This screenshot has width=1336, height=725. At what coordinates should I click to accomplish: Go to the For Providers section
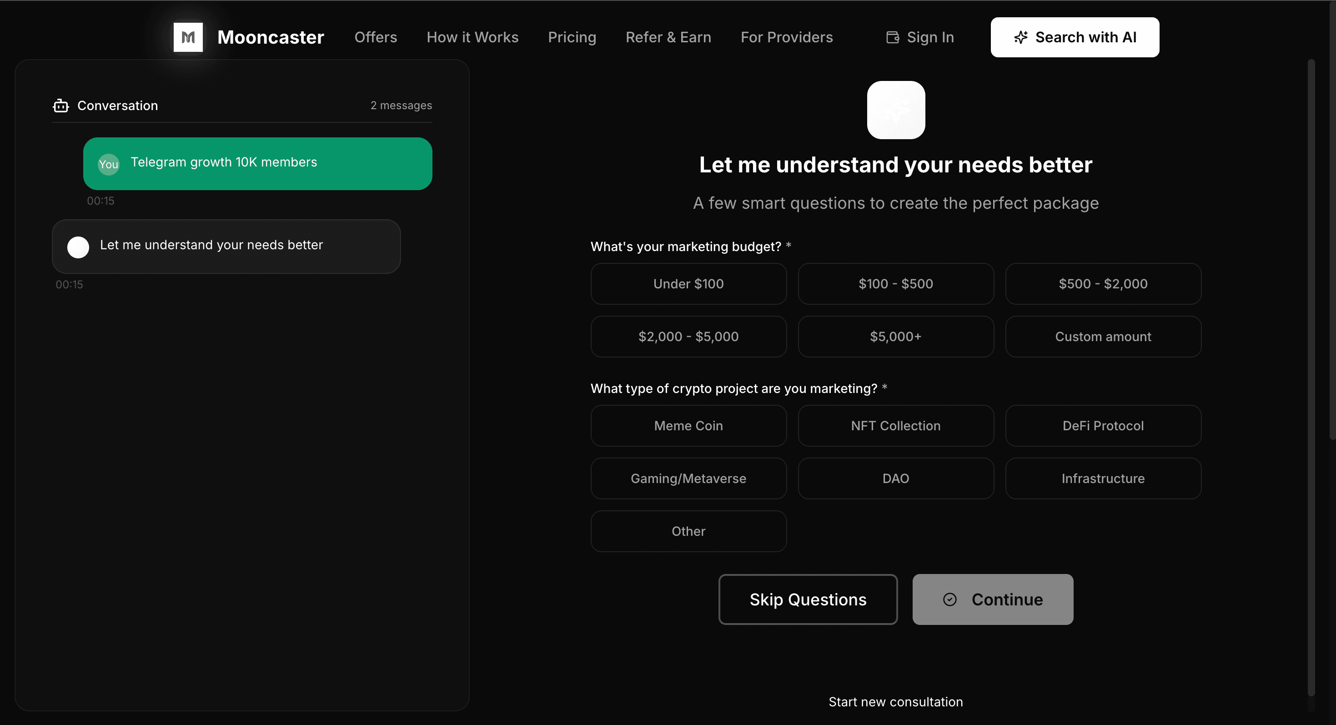click(x=786, y=37)
